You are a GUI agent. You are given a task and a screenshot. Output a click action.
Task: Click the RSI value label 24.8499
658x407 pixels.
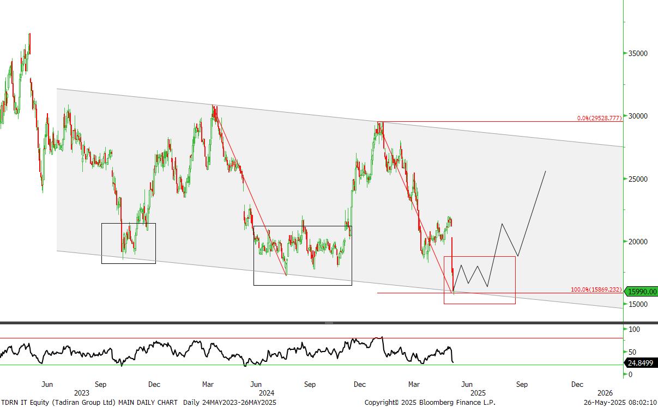(x=641, y=363)
